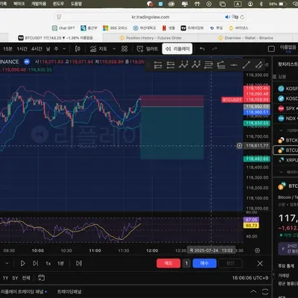The image size is (298, 298).
Task: Open the 도움말 help menu in menu bar
Action: click(x=76, y=4)
